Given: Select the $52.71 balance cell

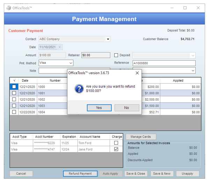Looking at the screenshot, I should [151, 112].
